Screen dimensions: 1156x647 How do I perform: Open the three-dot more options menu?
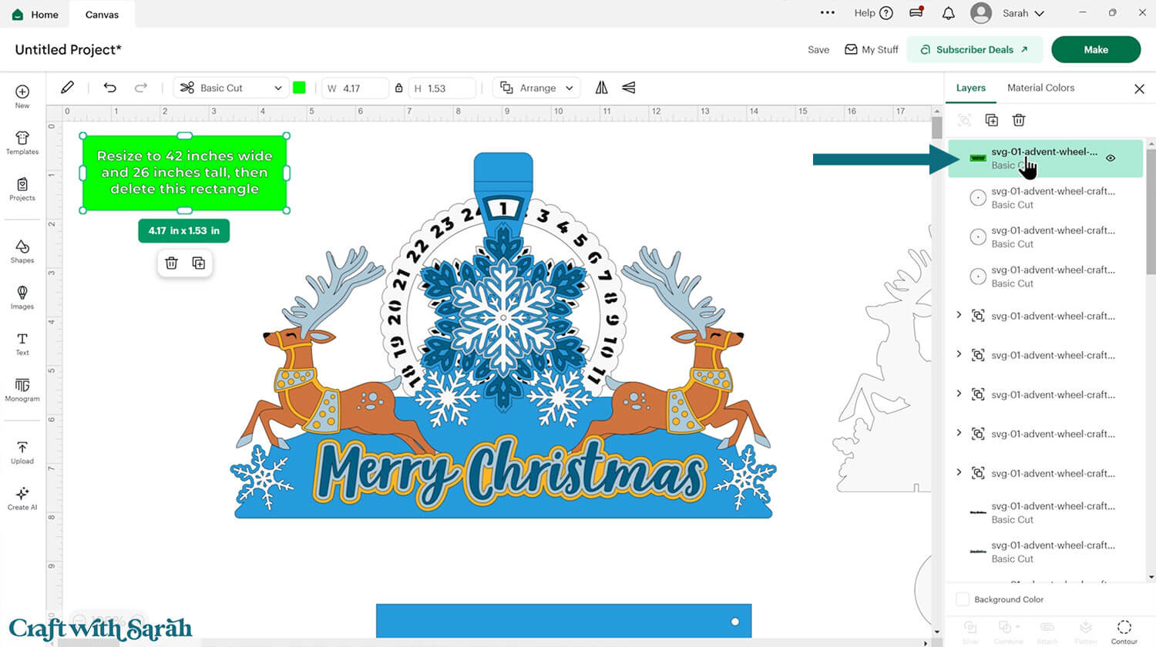click(x=828, y=13)
